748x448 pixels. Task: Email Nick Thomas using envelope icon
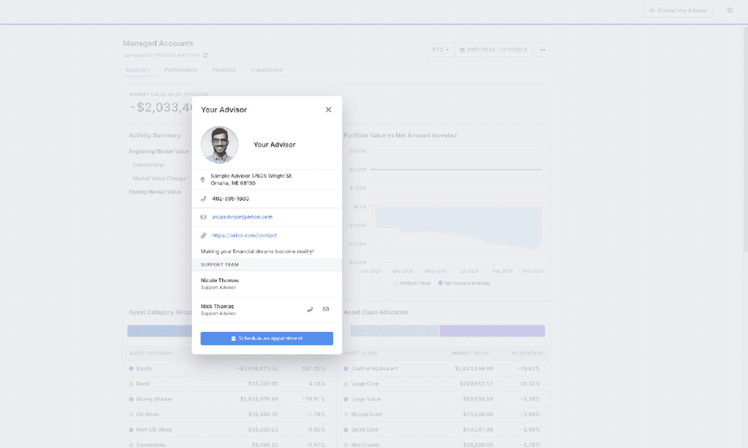point(326,309)
